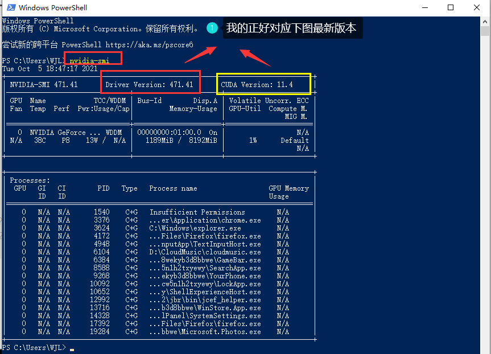
Task: Close the Windows PowerShell window
Action: pos(477,7)
